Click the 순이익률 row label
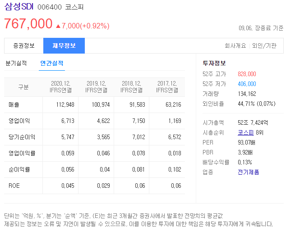 tap(19, 169)
